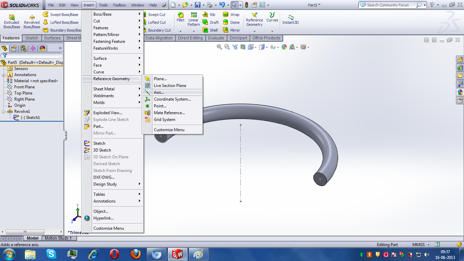Select Material <not specified> tree item
The image size is (464, 261).
[x=36, y=81]
